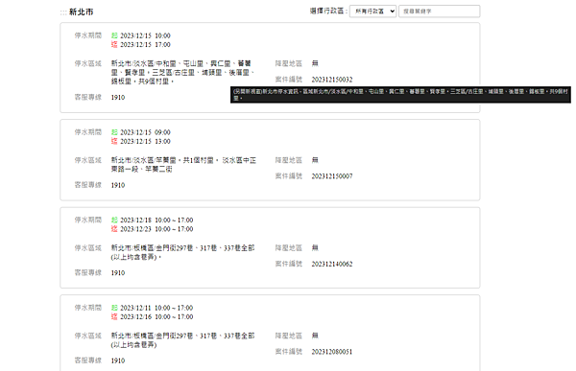Click the black tooltip about 新北市停水資訊

tap(400, 95)
